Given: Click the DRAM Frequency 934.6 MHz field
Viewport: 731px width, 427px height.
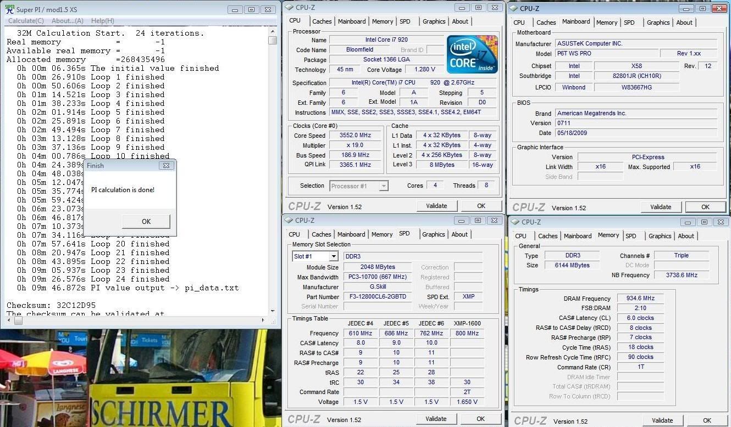Looking at the screenshot, I should pos(640,299).
